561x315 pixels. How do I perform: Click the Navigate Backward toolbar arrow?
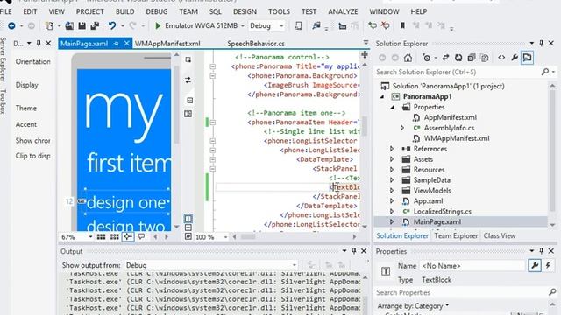11,25
